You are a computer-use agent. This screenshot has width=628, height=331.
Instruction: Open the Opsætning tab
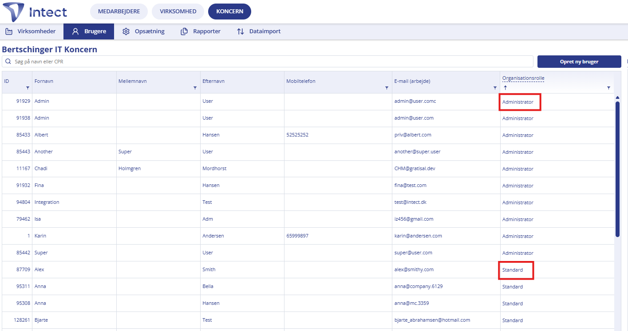click(143, 31)
